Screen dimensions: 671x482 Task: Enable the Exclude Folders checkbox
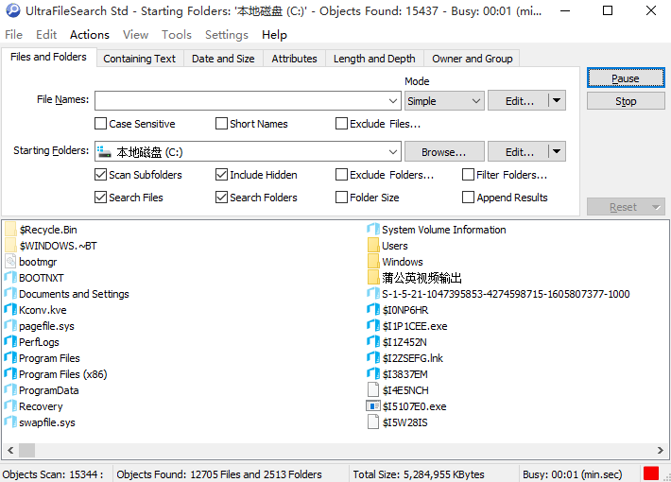pos(341,175)
